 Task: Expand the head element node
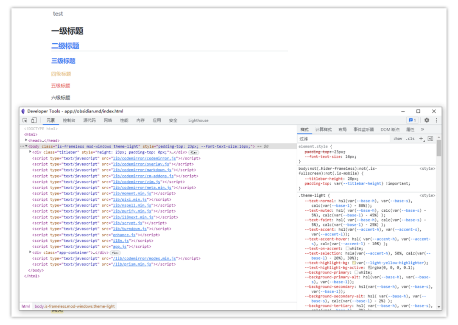point(26,140)
